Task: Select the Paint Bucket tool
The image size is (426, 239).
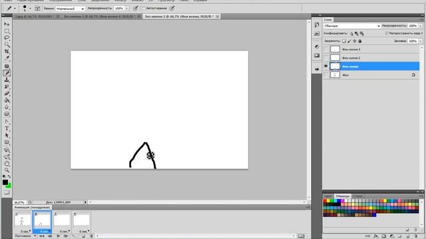Action: [7, 100]
